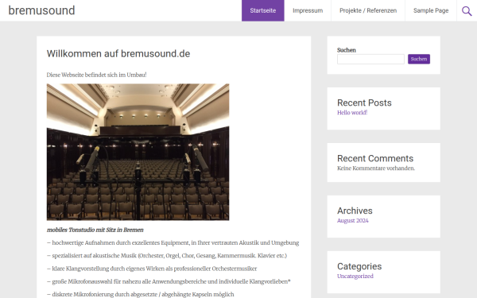Open the search magnifier icon in header
The width and height of the screenshot is (477, 298).
[467, 11]
